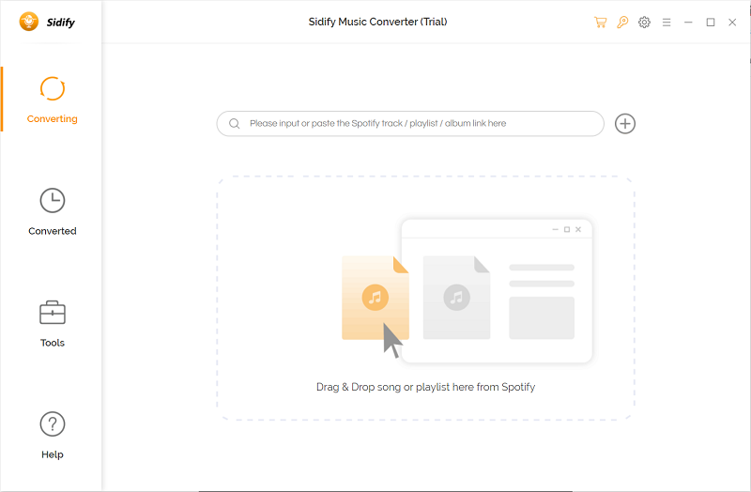
Task: Close the Sidify Music Converter window
Action: point(732,22)
